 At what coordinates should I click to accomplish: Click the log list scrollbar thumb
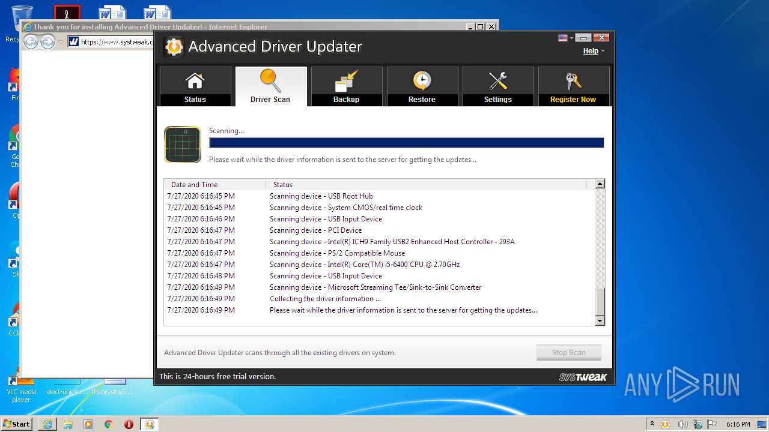[600, 302]
